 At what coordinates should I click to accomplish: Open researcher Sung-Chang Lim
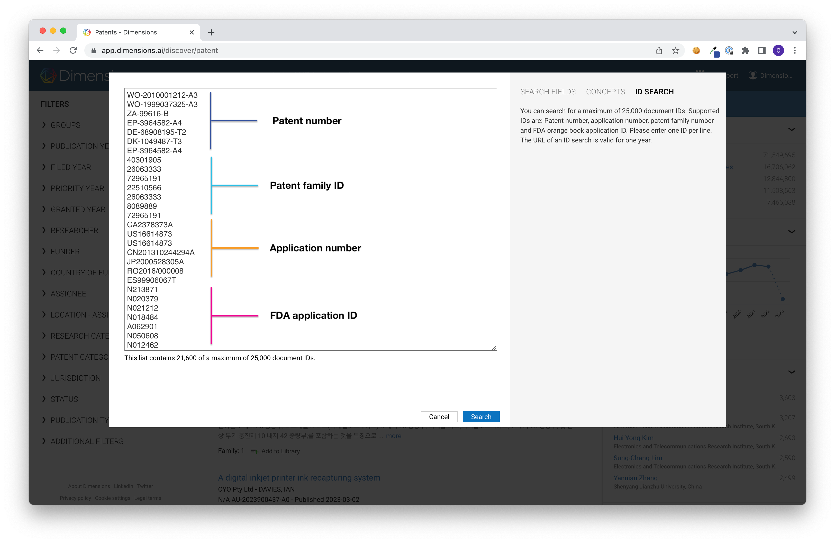tap(638, 458)
